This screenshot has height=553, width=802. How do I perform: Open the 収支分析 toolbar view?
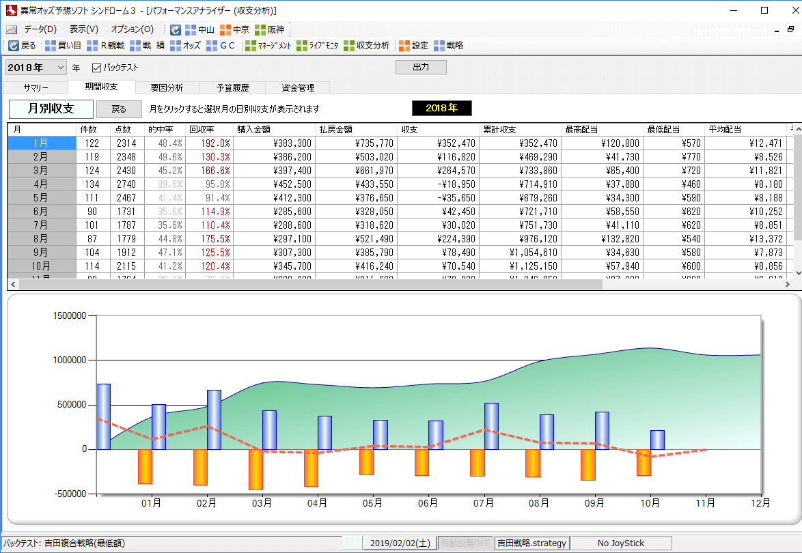pyautogui.click(x=367, y=46)
